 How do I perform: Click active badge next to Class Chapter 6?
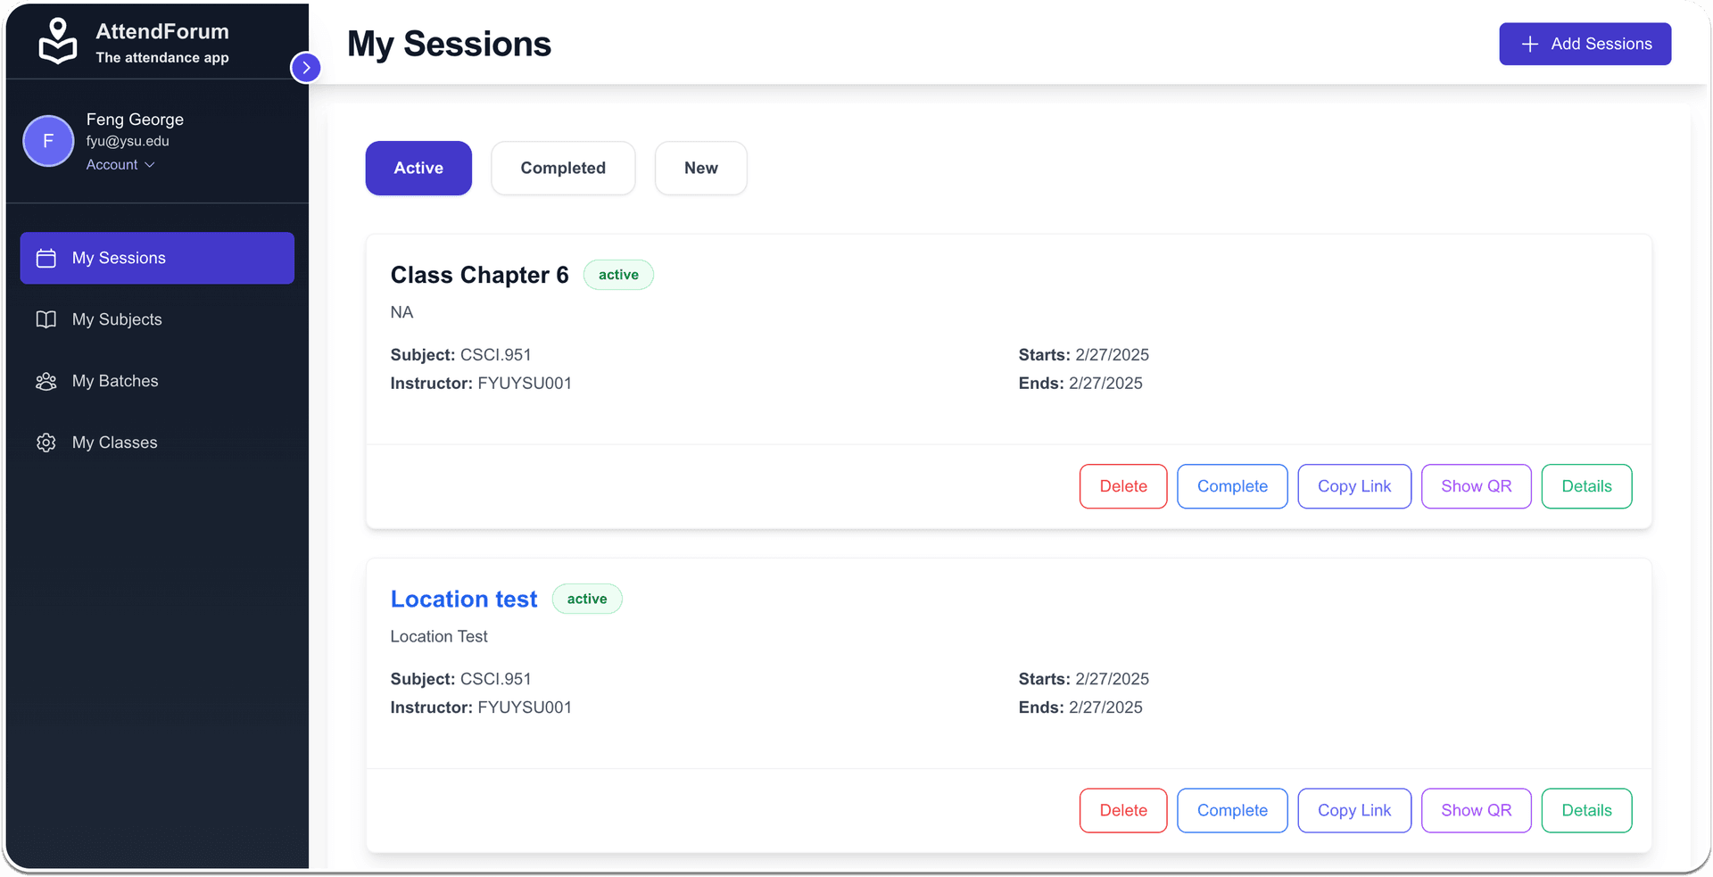pyautogui.click(x=618, y=275)
